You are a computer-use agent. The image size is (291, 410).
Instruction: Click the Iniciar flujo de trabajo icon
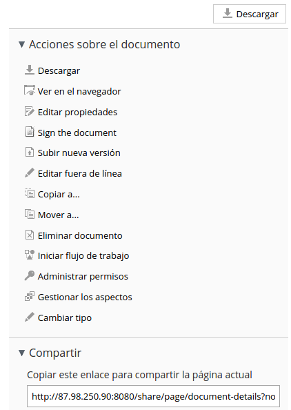point(30,255)
